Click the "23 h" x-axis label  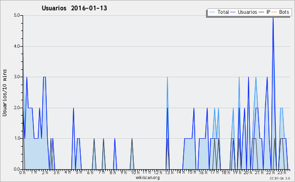point(282,172)
